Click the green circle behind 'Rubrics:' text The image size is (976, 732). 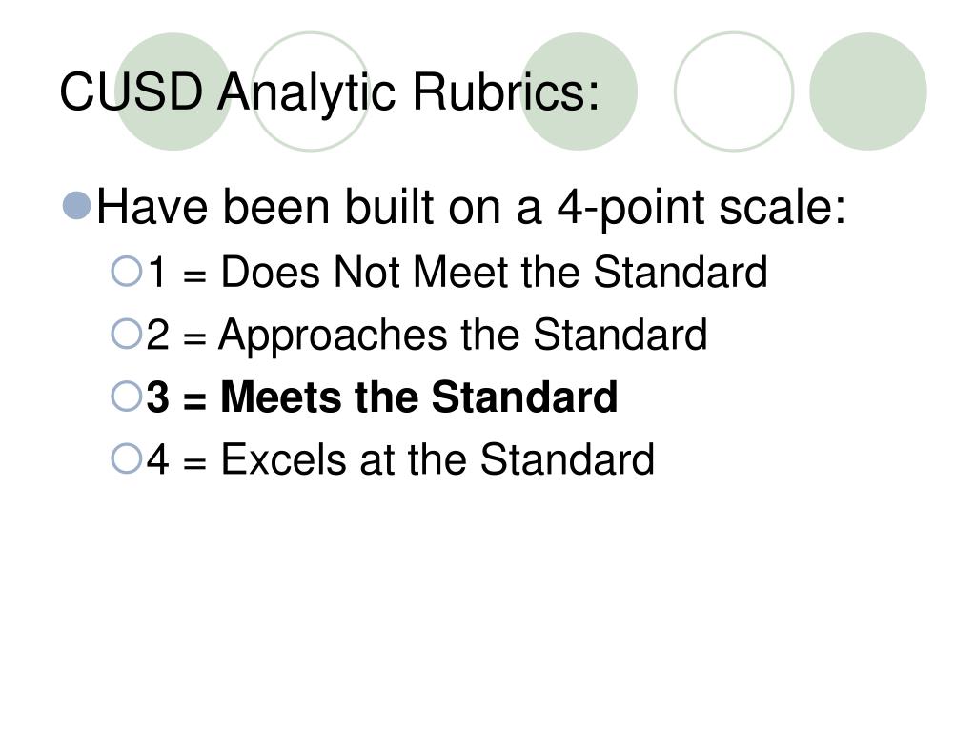[579, 91]
